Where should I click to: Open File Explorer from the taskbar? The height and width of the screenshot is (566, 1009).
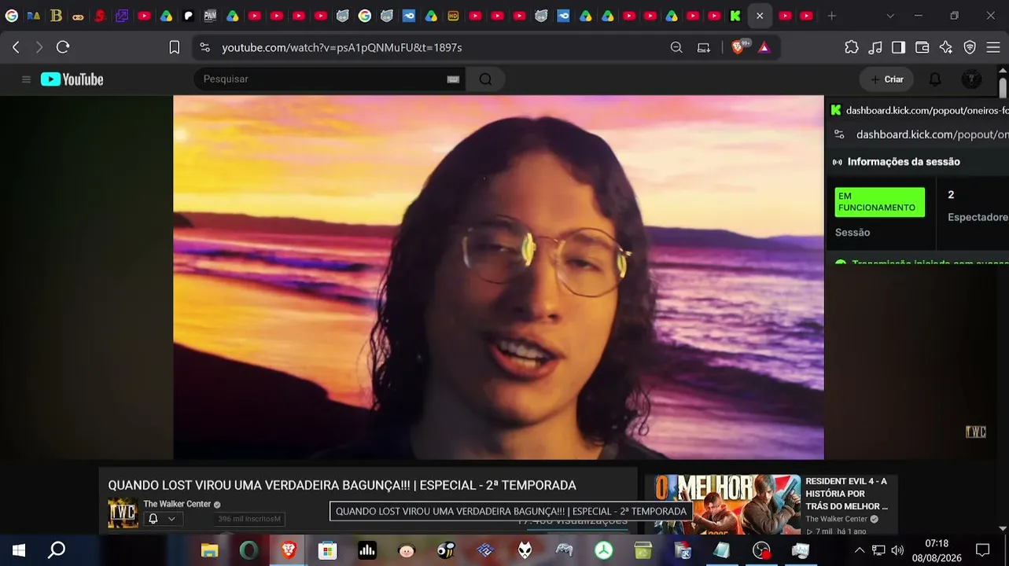pos(209,550)
